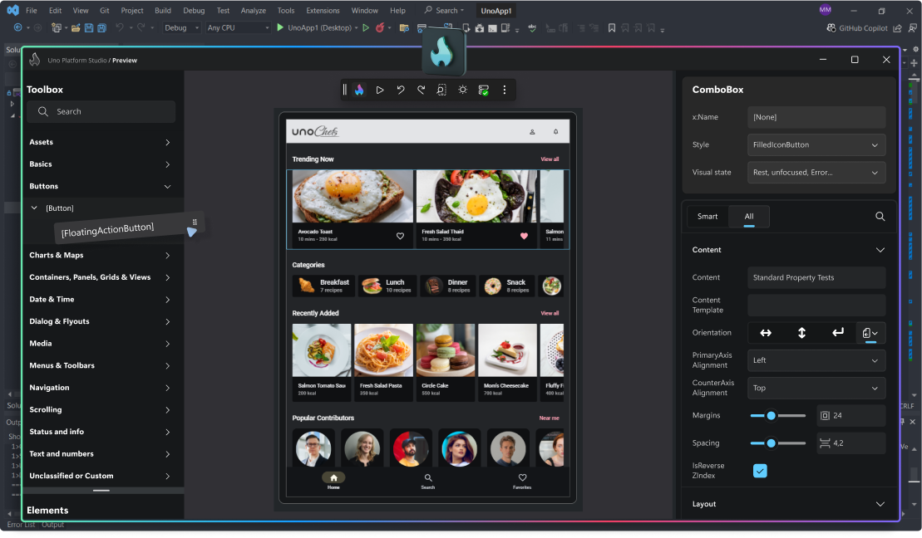Disable the IsReverse ZIndex checkbox
922x538 pixels.
point(760,470)
